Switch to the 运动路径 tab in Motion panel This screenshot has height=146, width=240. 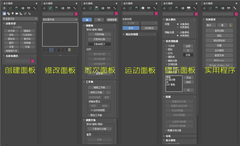coord(149,28)
